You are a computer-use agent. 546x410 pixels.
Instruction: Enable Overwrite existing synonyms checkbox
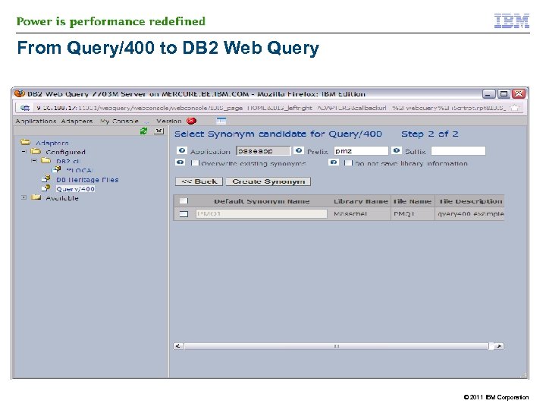195,162
